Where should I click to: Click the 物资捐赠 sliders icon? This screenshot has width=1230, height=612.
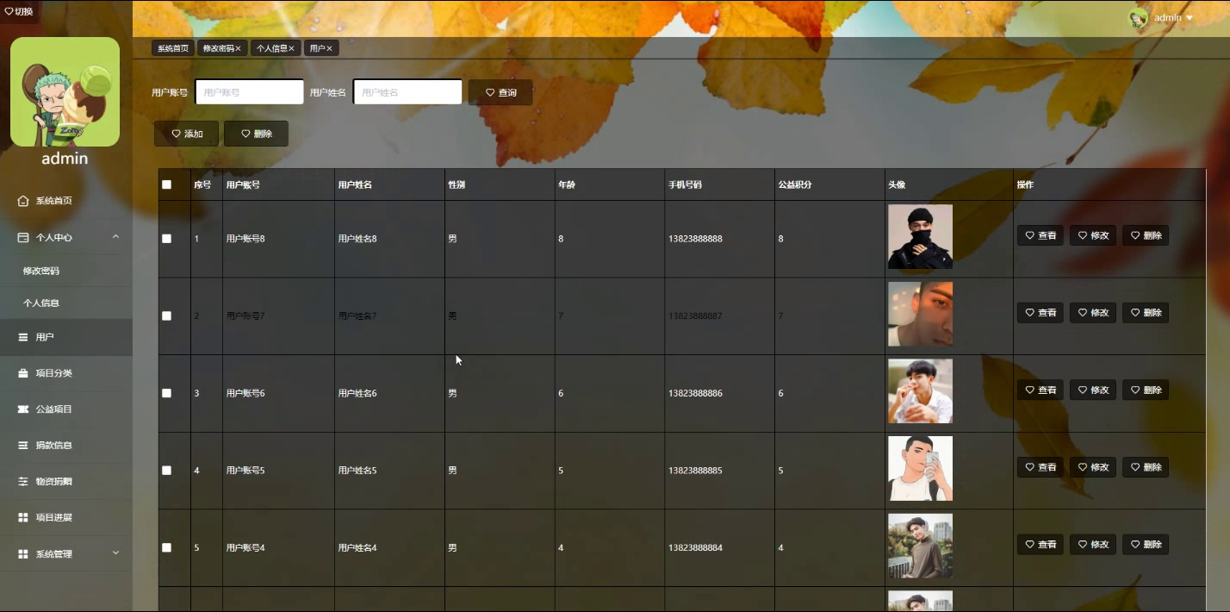click(23, 482)
